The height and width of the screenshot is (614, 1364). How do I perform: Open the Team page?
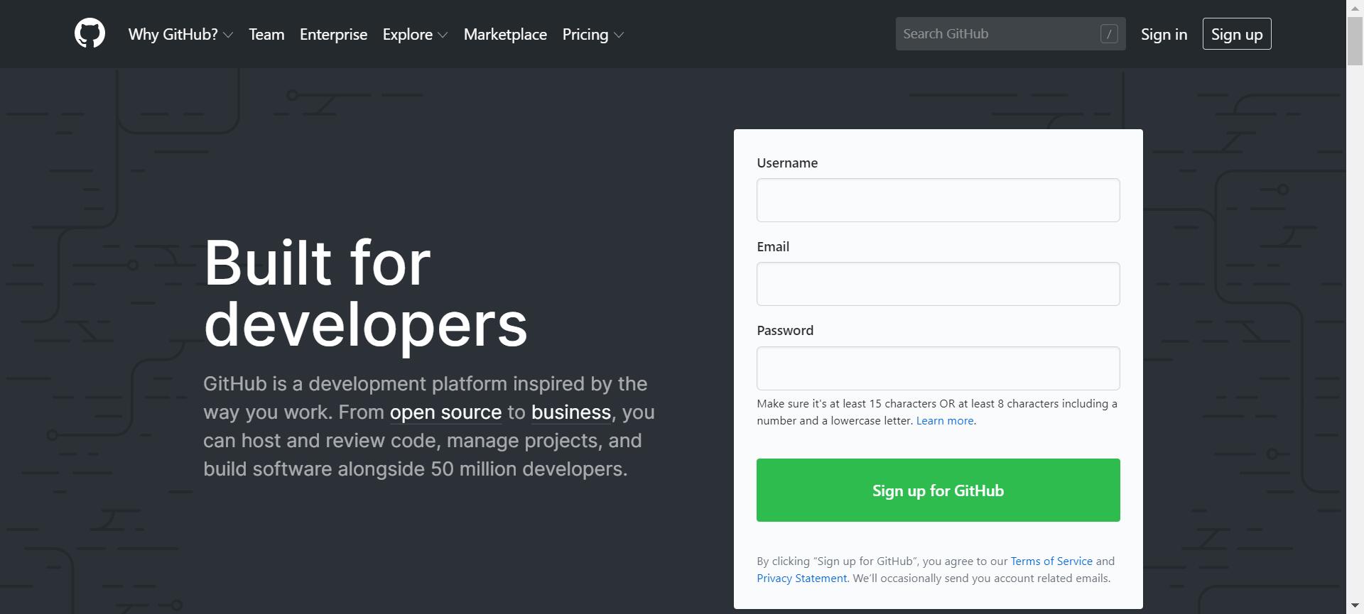click(x=266, y=34)
